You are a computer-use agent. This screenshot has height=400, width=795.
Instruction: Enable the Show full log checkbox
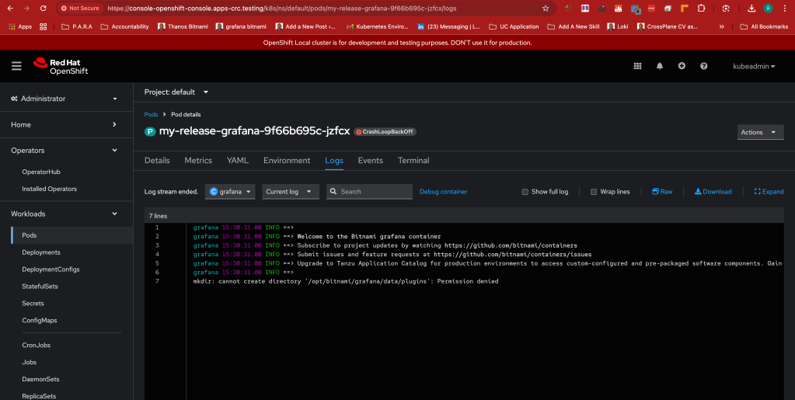pos(525,192)
